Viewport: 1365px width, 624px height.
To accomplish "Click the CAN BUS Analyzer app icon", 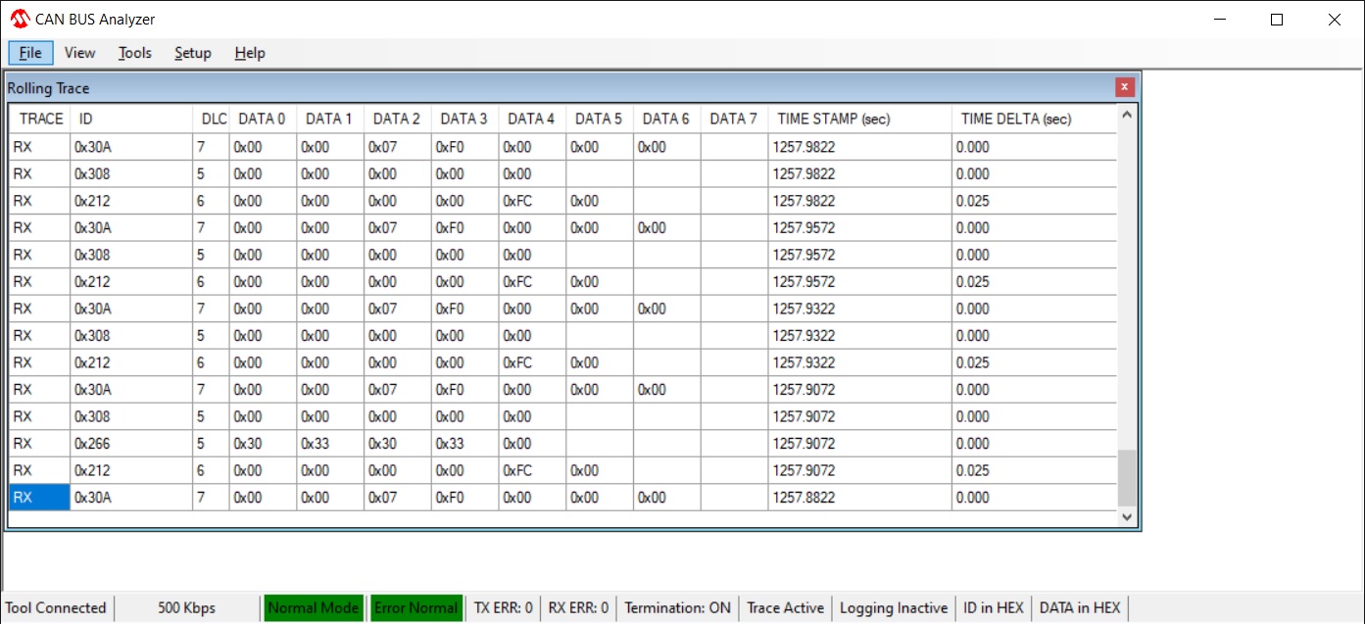I will (x=20, y=20).
